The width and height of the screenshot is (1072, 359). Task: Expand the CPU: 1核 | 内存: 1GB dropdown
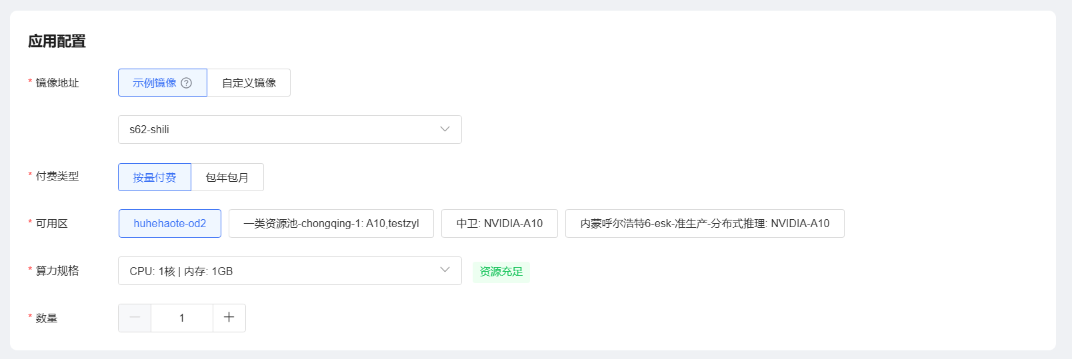point(280,271)
